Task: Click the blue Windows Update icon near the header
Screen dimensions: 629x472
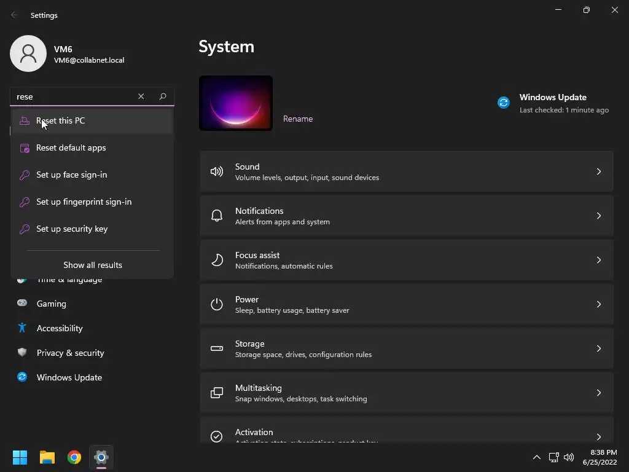Action: [504, 103]
